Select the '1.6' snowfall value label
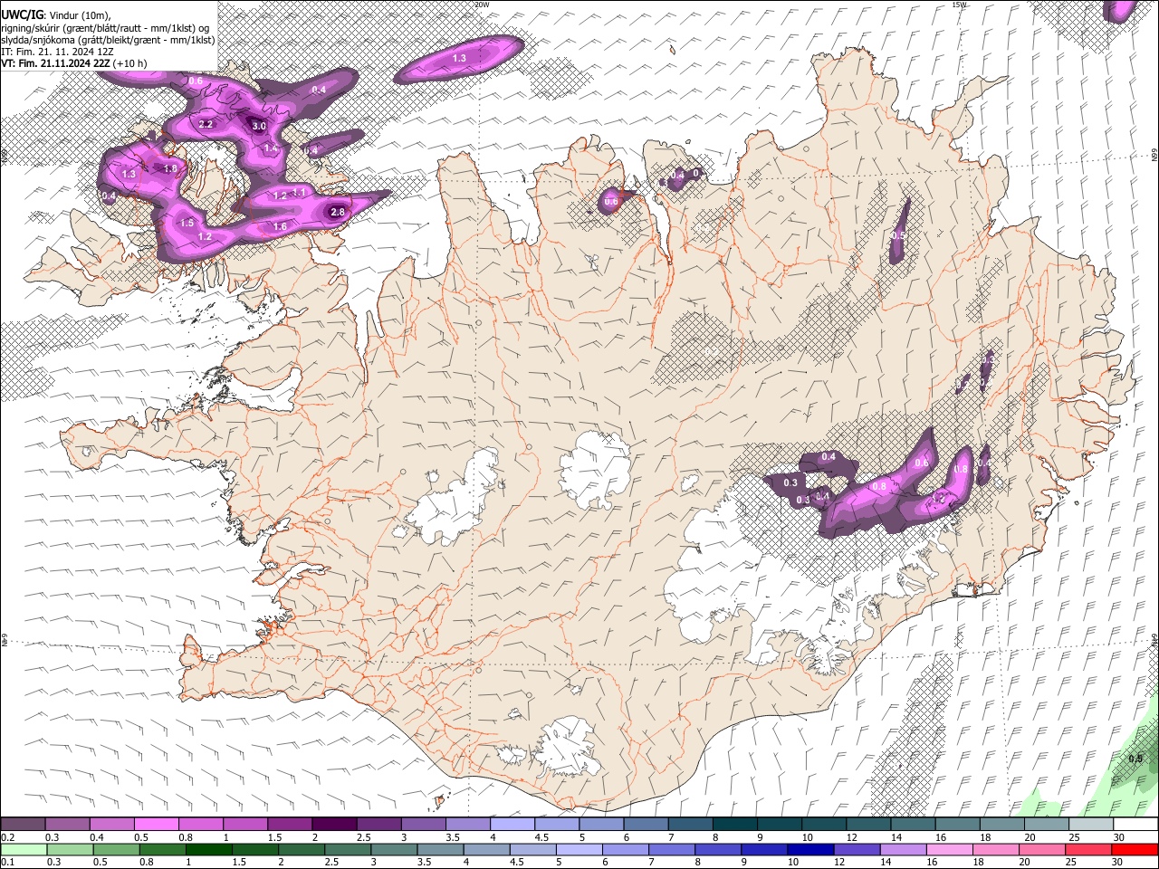 (x=280, y=226)
